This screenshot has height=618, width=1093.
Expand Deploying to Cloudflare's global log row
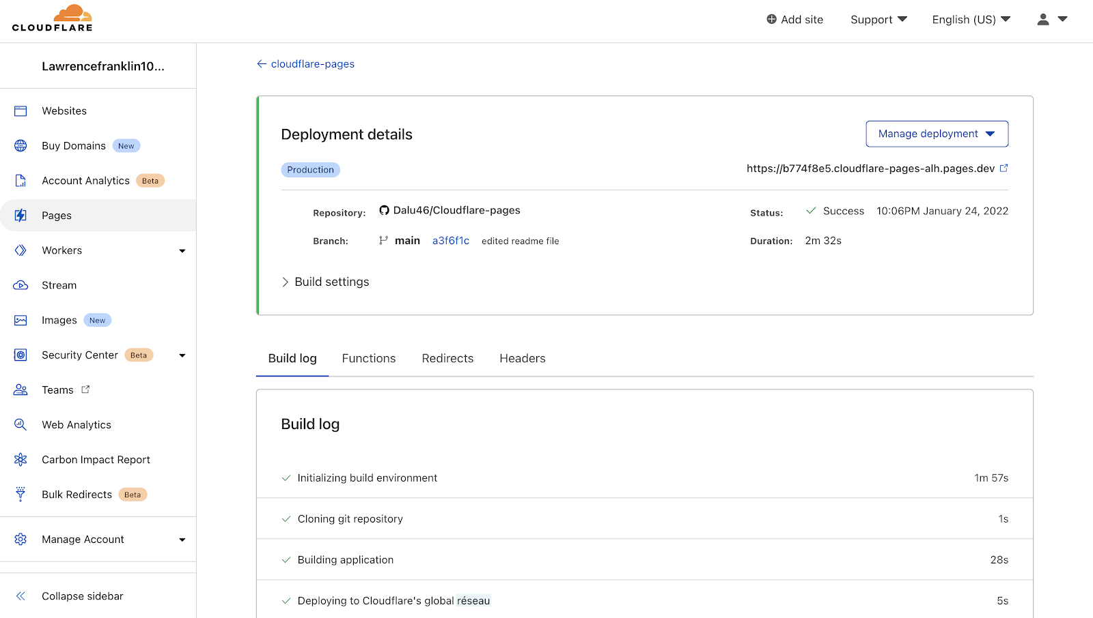click(645, 600)
